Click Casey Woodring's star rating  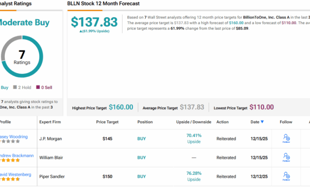10,141
